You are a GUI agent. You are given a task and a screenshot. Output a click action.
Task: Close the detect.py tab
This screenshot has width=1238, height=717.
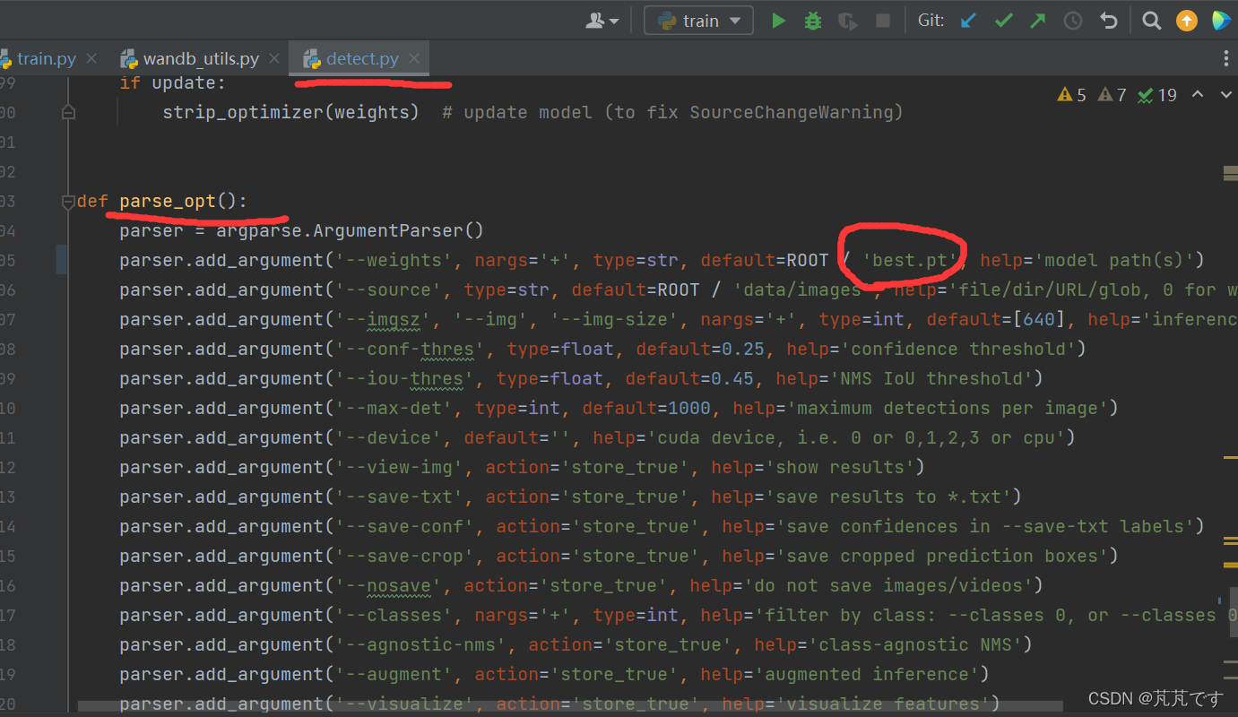point(414,59)
